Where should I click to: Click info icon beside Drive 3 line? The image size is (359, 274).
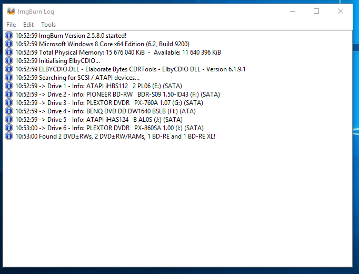coord(9,102)
